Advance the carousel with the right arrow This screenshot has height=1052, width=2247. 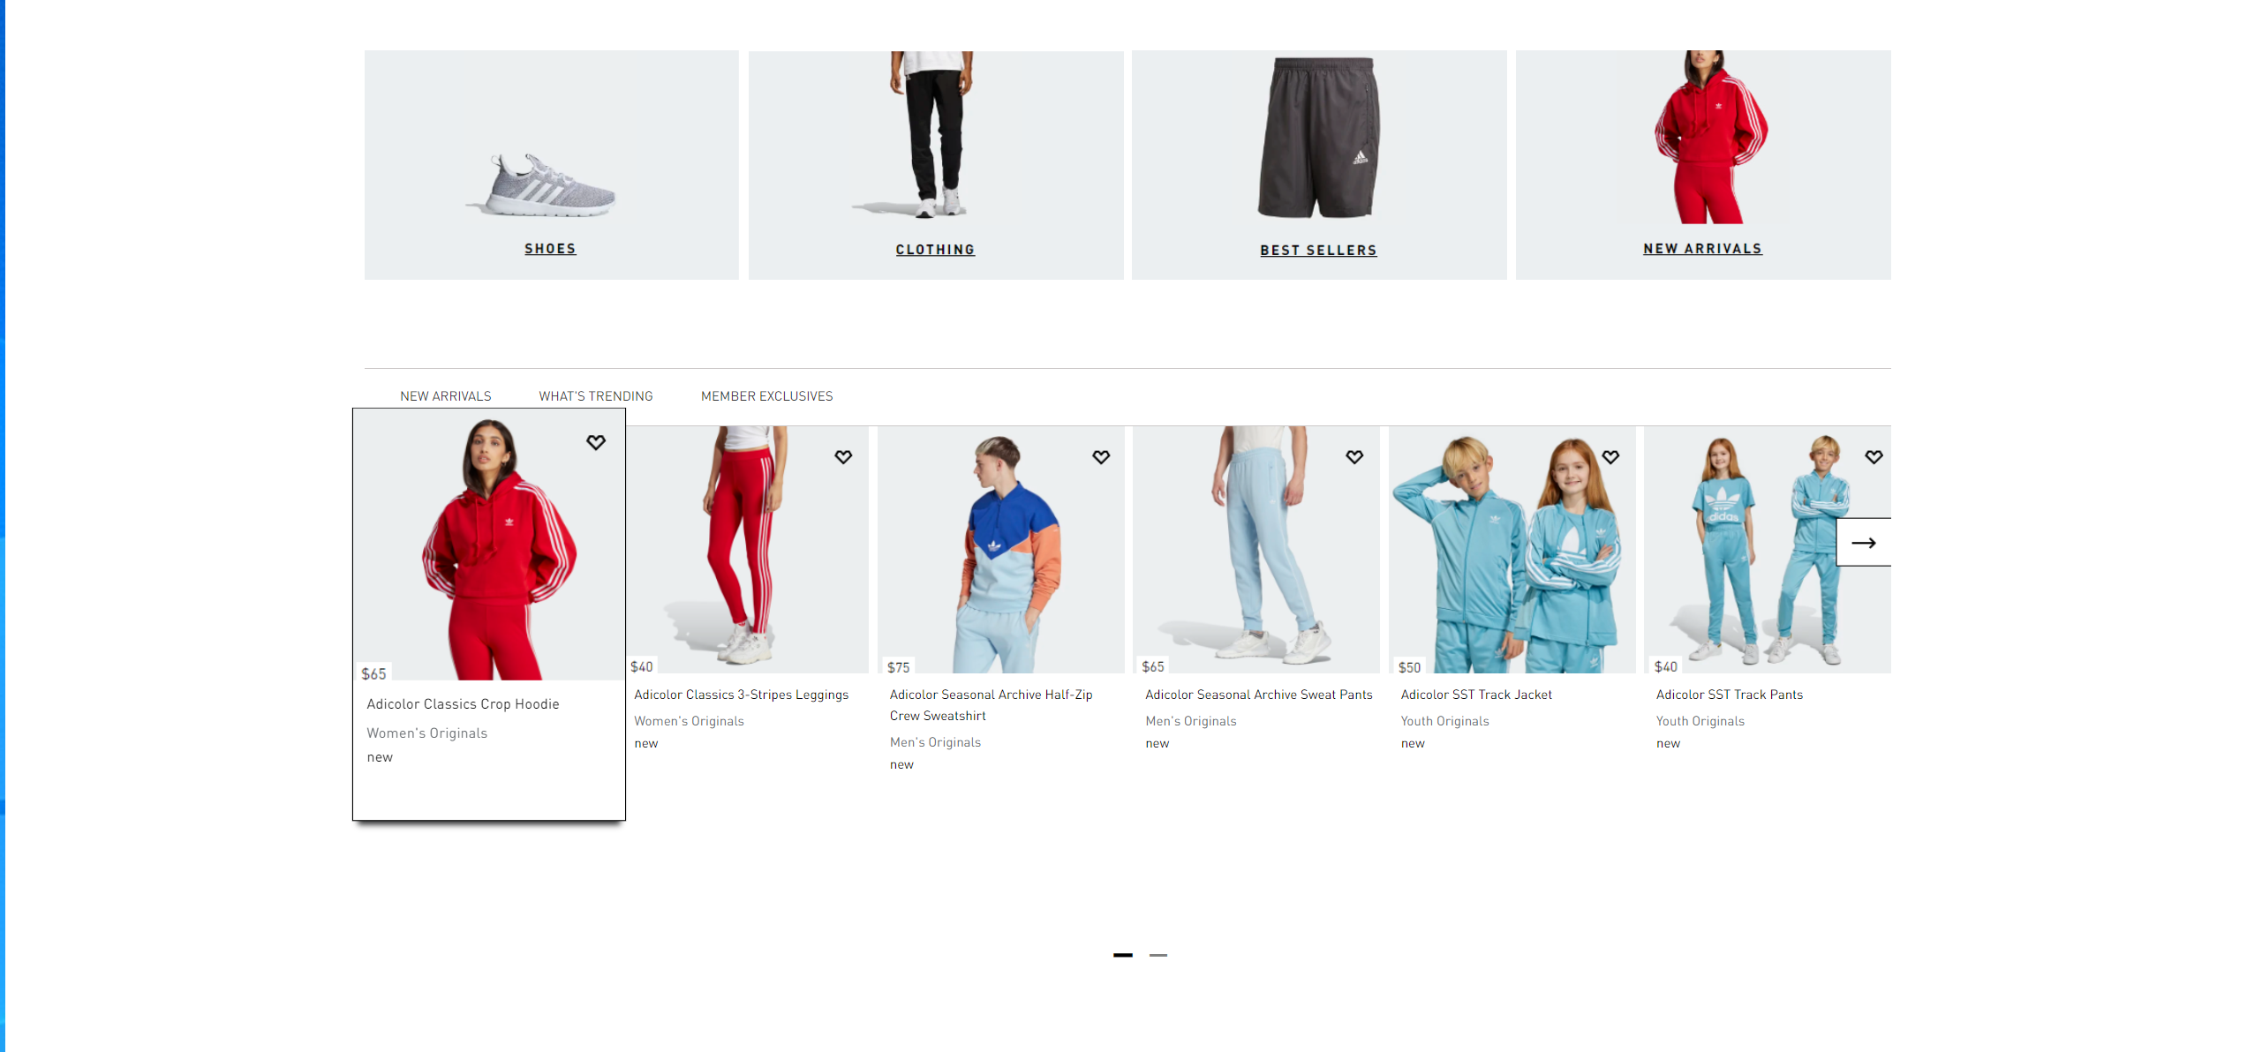[1866, 543]
